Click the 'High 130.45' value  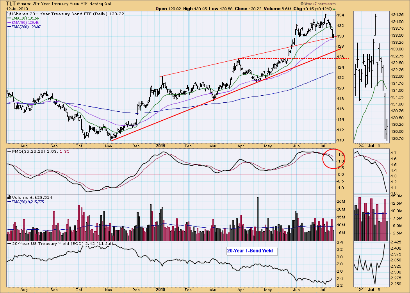coord(194,9)
